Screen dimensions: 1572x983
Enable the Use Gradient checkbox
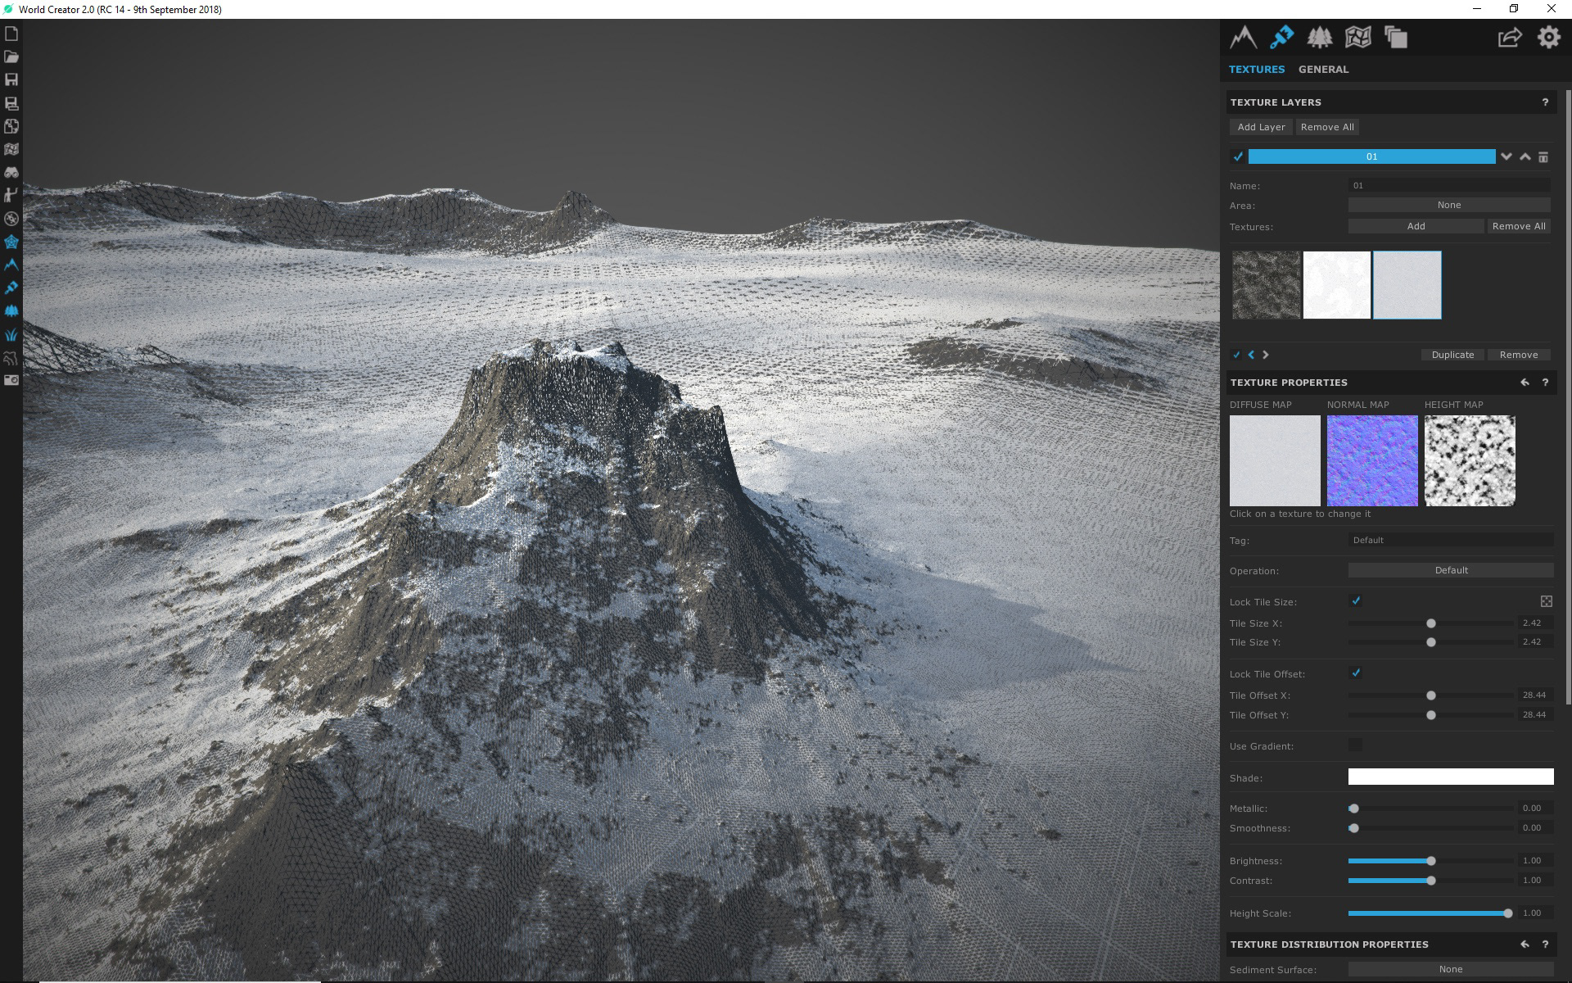coord(1356,745)
